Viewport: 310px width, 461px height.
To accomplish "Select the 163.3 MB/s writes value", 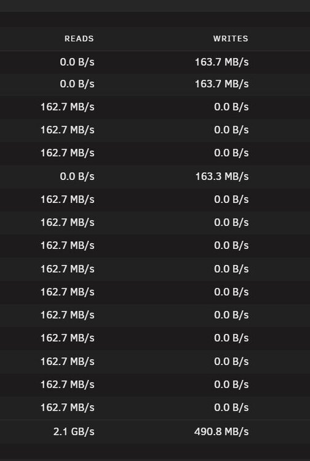I will (222, 176).
